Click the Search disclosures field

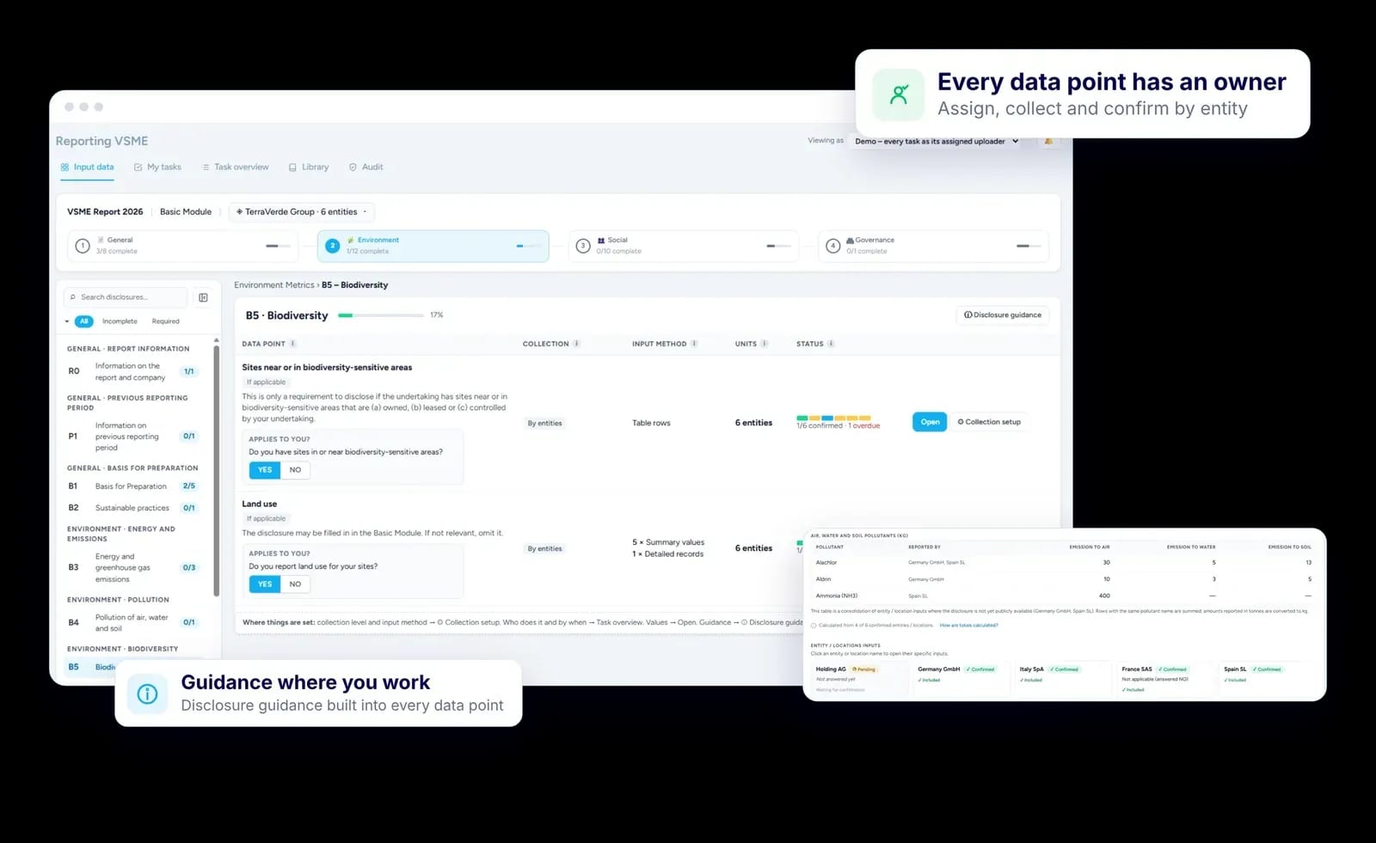[x=126, y=297]
